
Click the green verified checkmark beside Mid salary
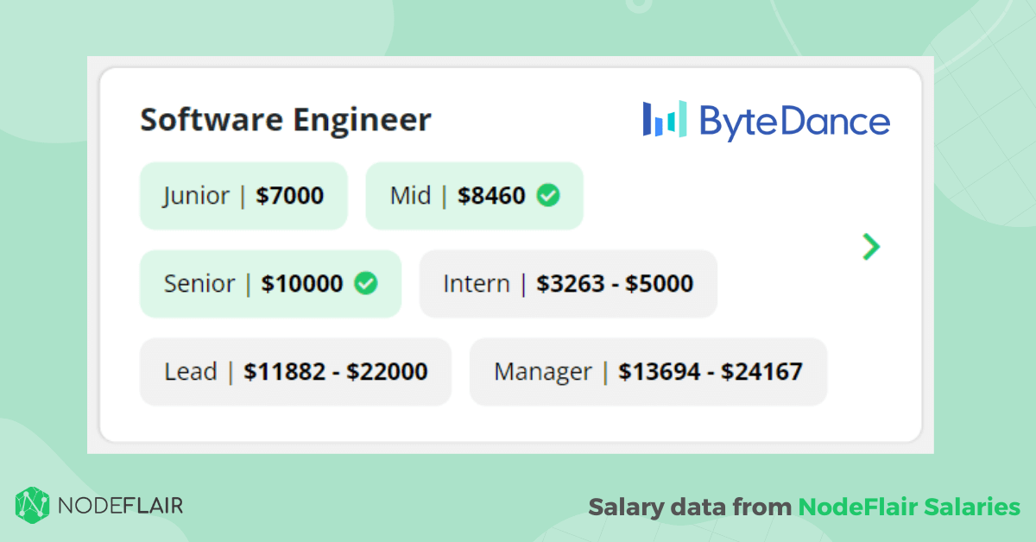pos(547,196)
